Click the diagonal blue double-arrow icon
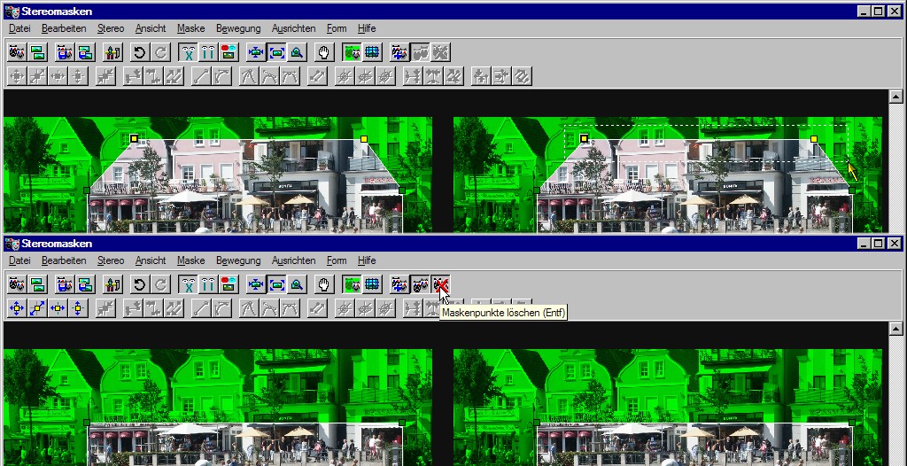Image resolution: width=907 pixels, height=466 pixels. pyautogui.click(x=37, y=308)
